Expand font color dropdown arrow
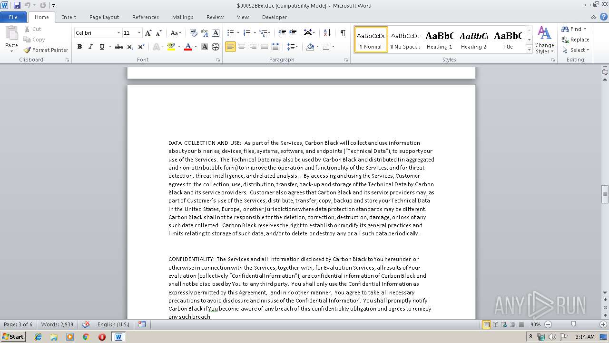The height and width of the screenshot is (343, 609). pyautogui.click(x=196, y=47)
